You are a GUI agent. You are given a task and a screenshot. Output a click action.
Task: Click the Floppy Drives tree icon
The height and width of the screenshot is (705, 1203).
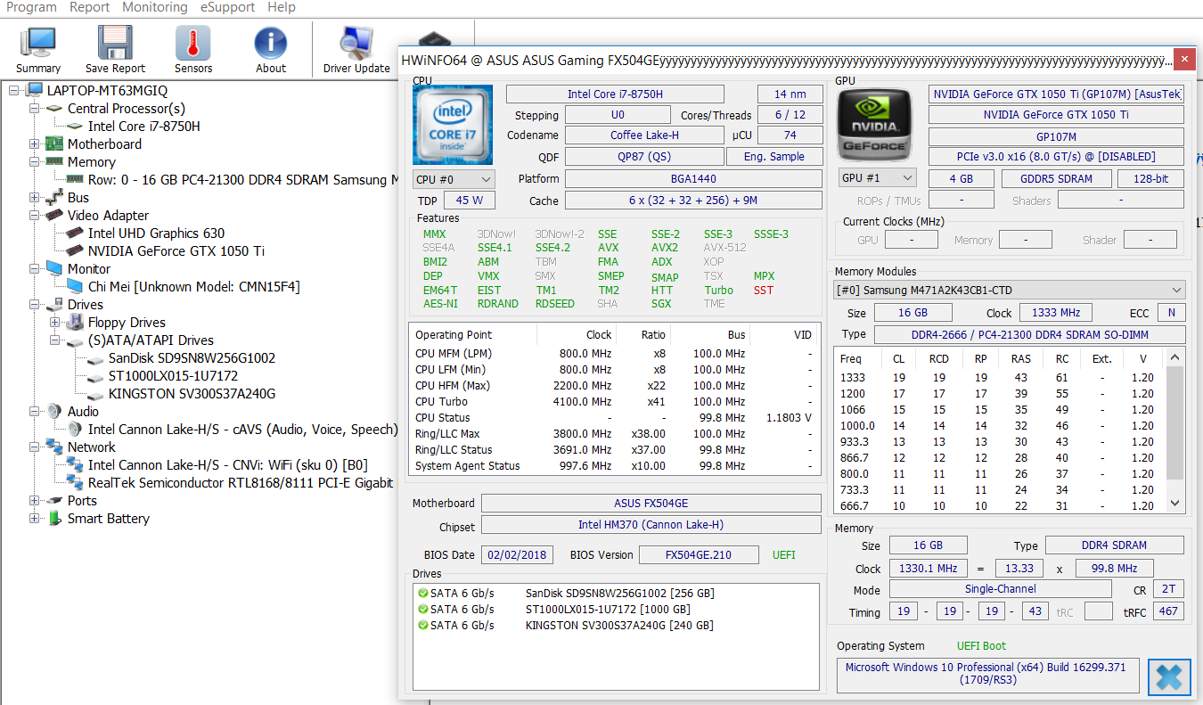(x=75, y=322)
